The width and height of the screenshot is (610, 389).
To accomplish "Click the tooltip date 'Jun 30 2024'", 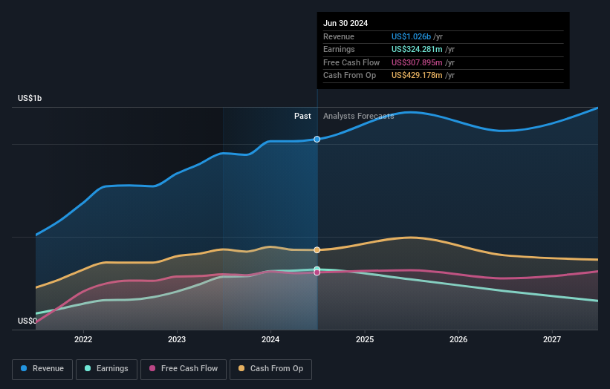I will click(x=345, y=23).
